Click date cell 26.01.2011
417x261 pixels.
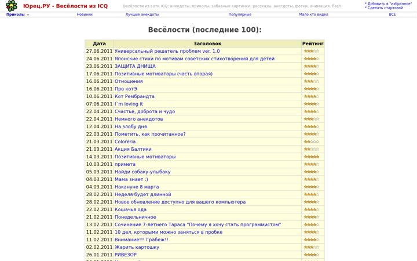pos(99,255)
